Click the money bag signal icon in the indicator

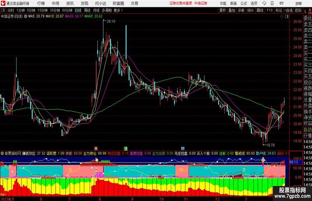click(263, 159)
